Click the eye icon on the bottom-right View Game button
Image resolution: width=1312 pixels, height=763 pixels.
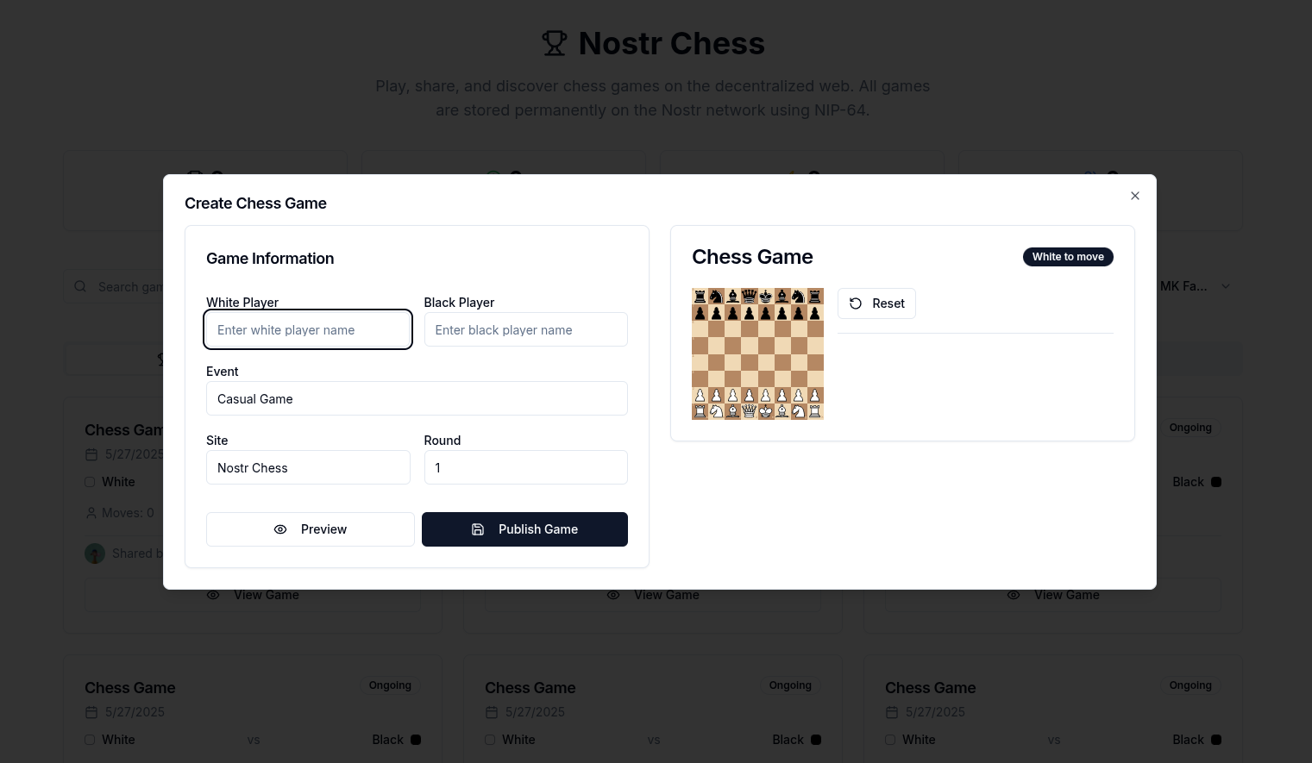coord(1014,595)
